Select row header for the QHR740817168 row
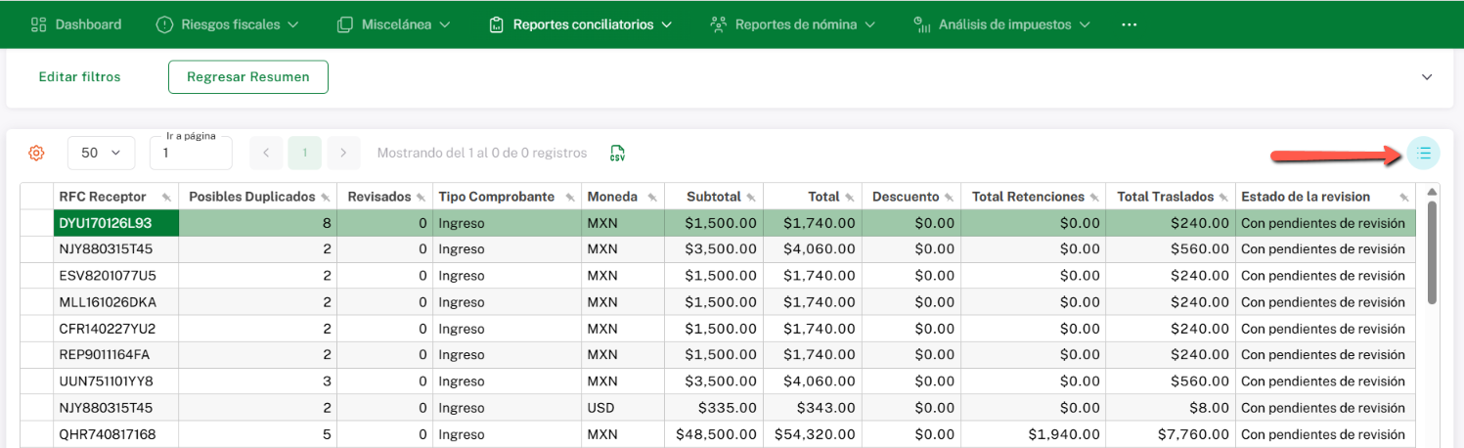 (37, 434)
